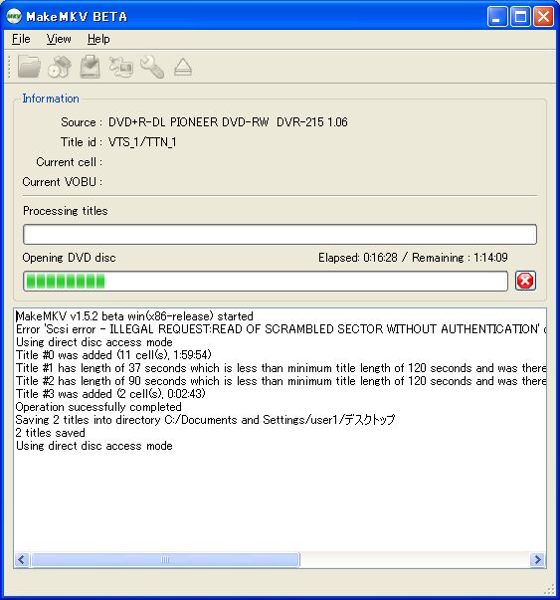Click log line 'MakeMKV v1.5.2 beta' started

tap(134, 316)
